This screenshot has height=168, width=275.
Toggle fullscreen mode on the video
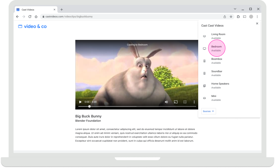(x=185, y=102)
